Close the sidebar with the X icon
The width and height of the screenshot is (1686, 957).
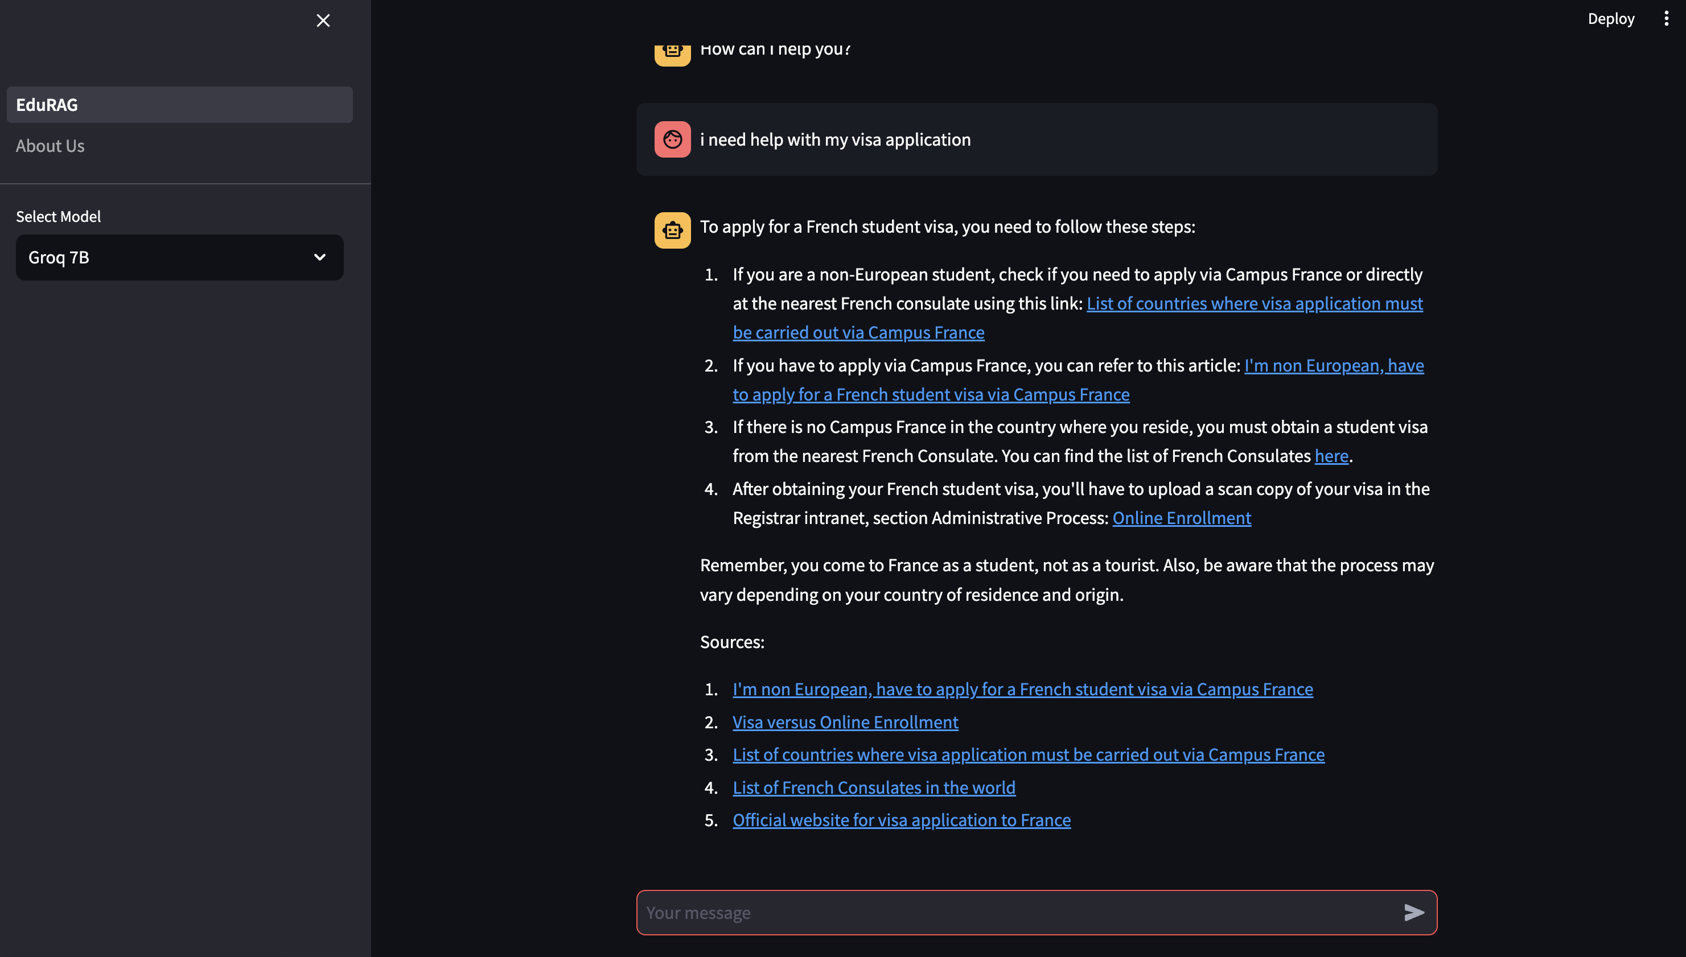click(x=323, y=20)
